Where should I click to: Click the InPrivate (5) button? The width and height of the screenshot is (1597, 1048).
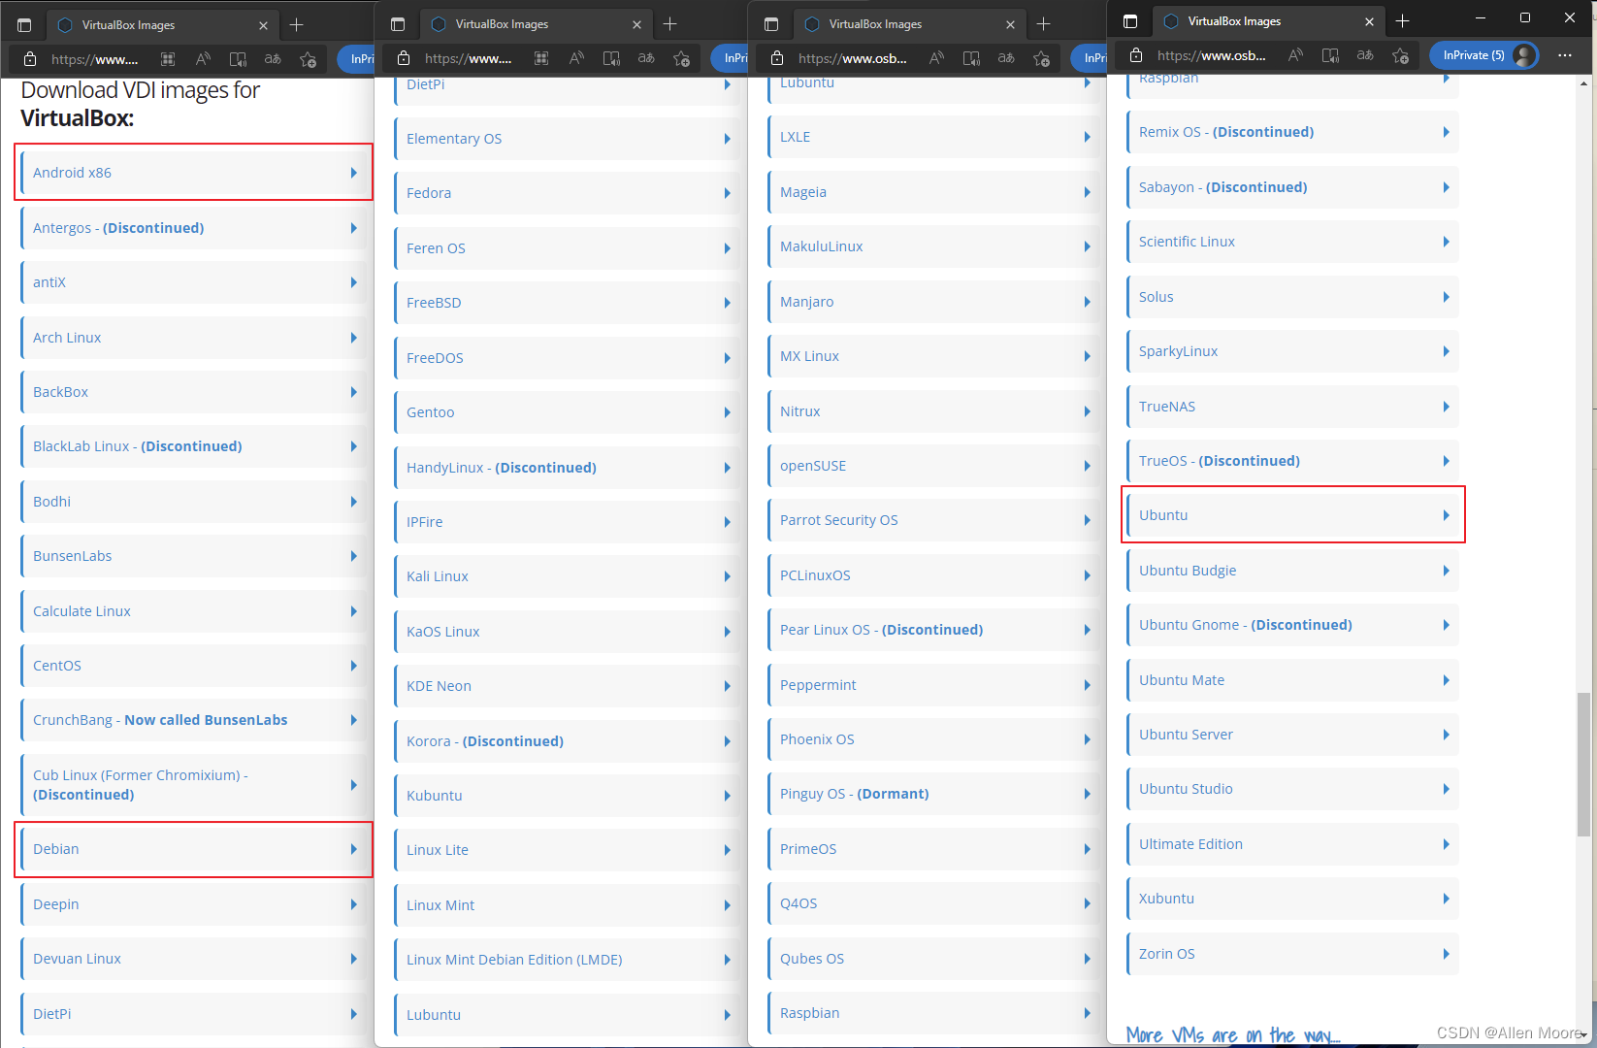coord(1484,55)
